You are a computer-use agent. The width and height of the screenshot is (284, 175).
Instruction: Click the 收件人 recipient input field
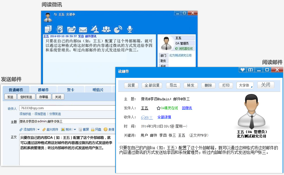67,108
